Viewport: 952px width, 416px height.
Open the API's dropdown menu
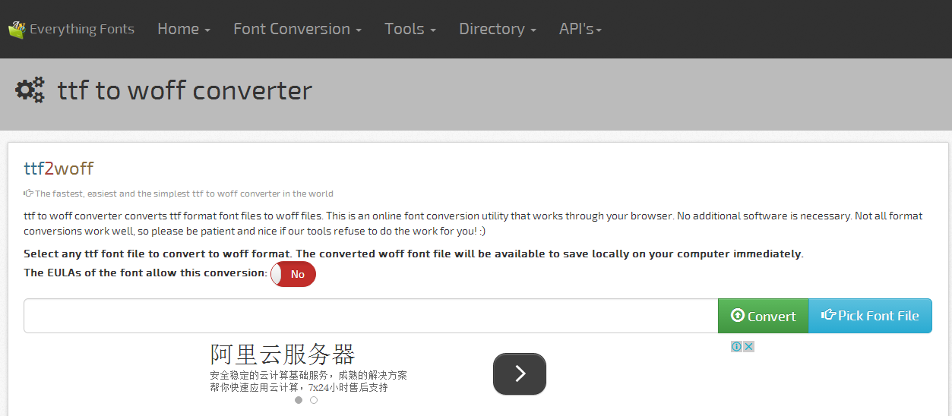click(580, 29)
